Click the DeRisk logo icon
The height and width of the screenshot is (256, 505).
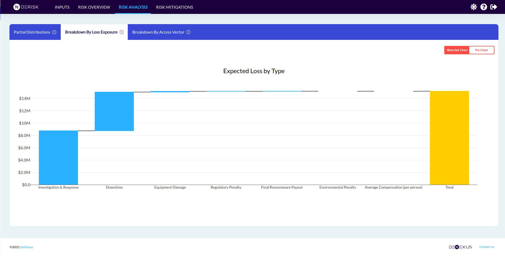click(17, 7)
